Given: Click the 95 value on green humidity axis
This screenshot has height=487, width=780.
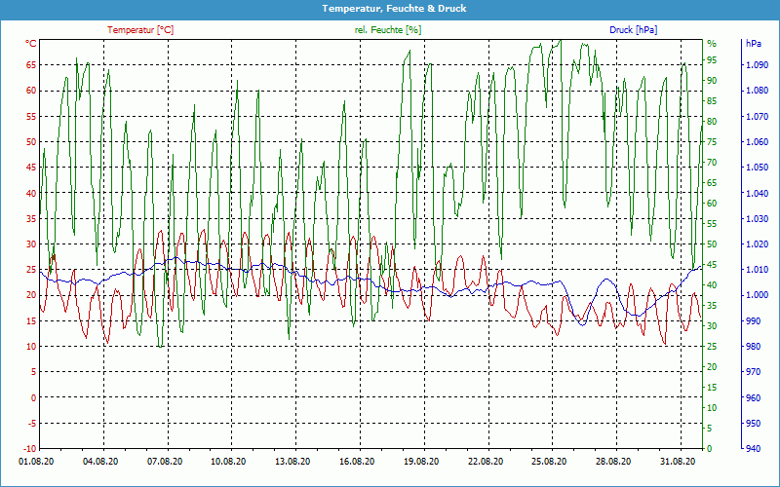Looking at the screenshot, I should click(x=712, y=59).
